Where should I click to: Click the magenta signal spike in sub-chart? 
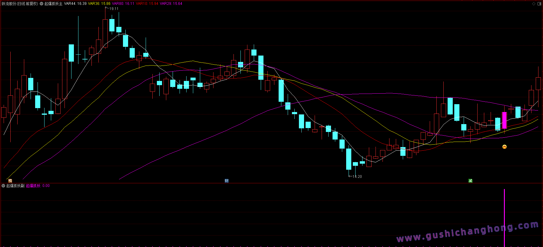click(504, 217)
